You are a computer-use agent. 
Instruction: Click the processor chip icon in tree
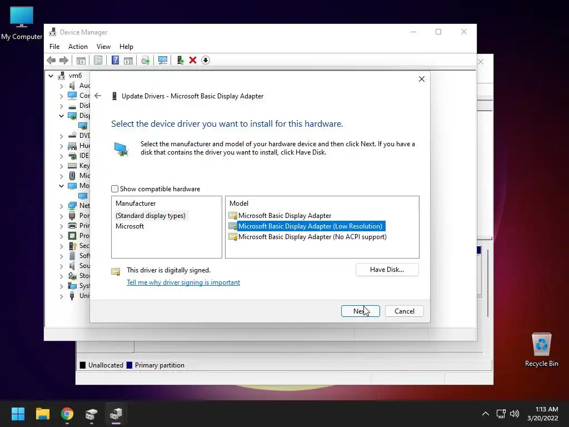click(x=72, y=236)
